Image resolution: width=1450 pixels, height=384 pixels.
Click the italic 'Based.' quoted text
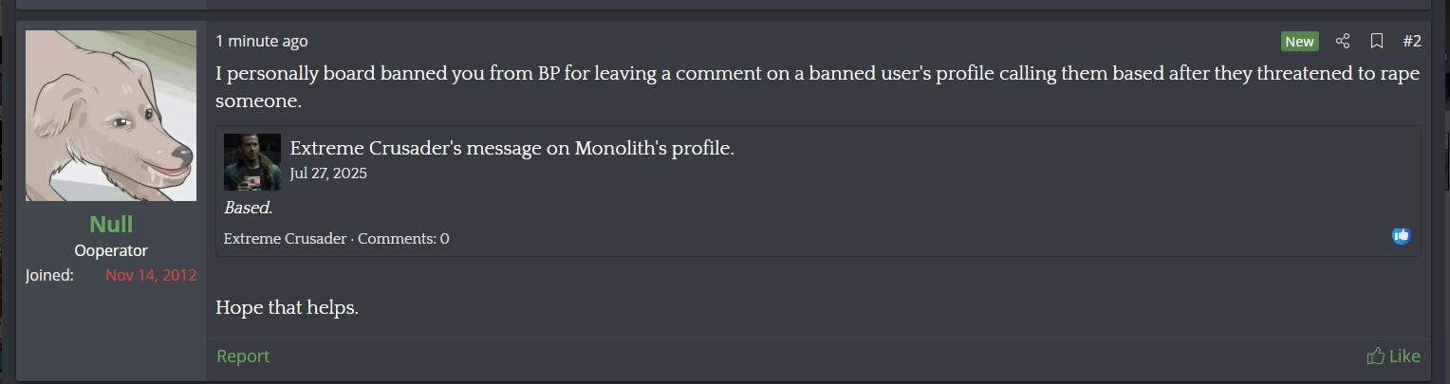point(248,208)
